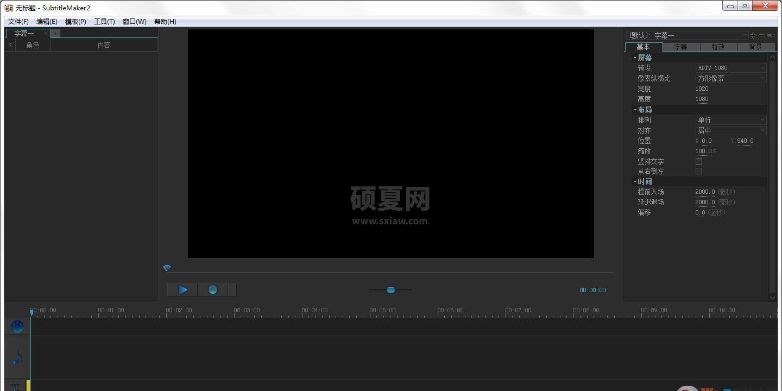Open the 窗口(W) menu
The image size is (782, 391).
(134, 22)
